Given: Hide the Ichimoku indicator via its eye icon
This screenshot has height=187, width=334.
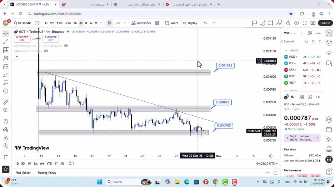Looking at the screenshot, I should coord(46,51).
